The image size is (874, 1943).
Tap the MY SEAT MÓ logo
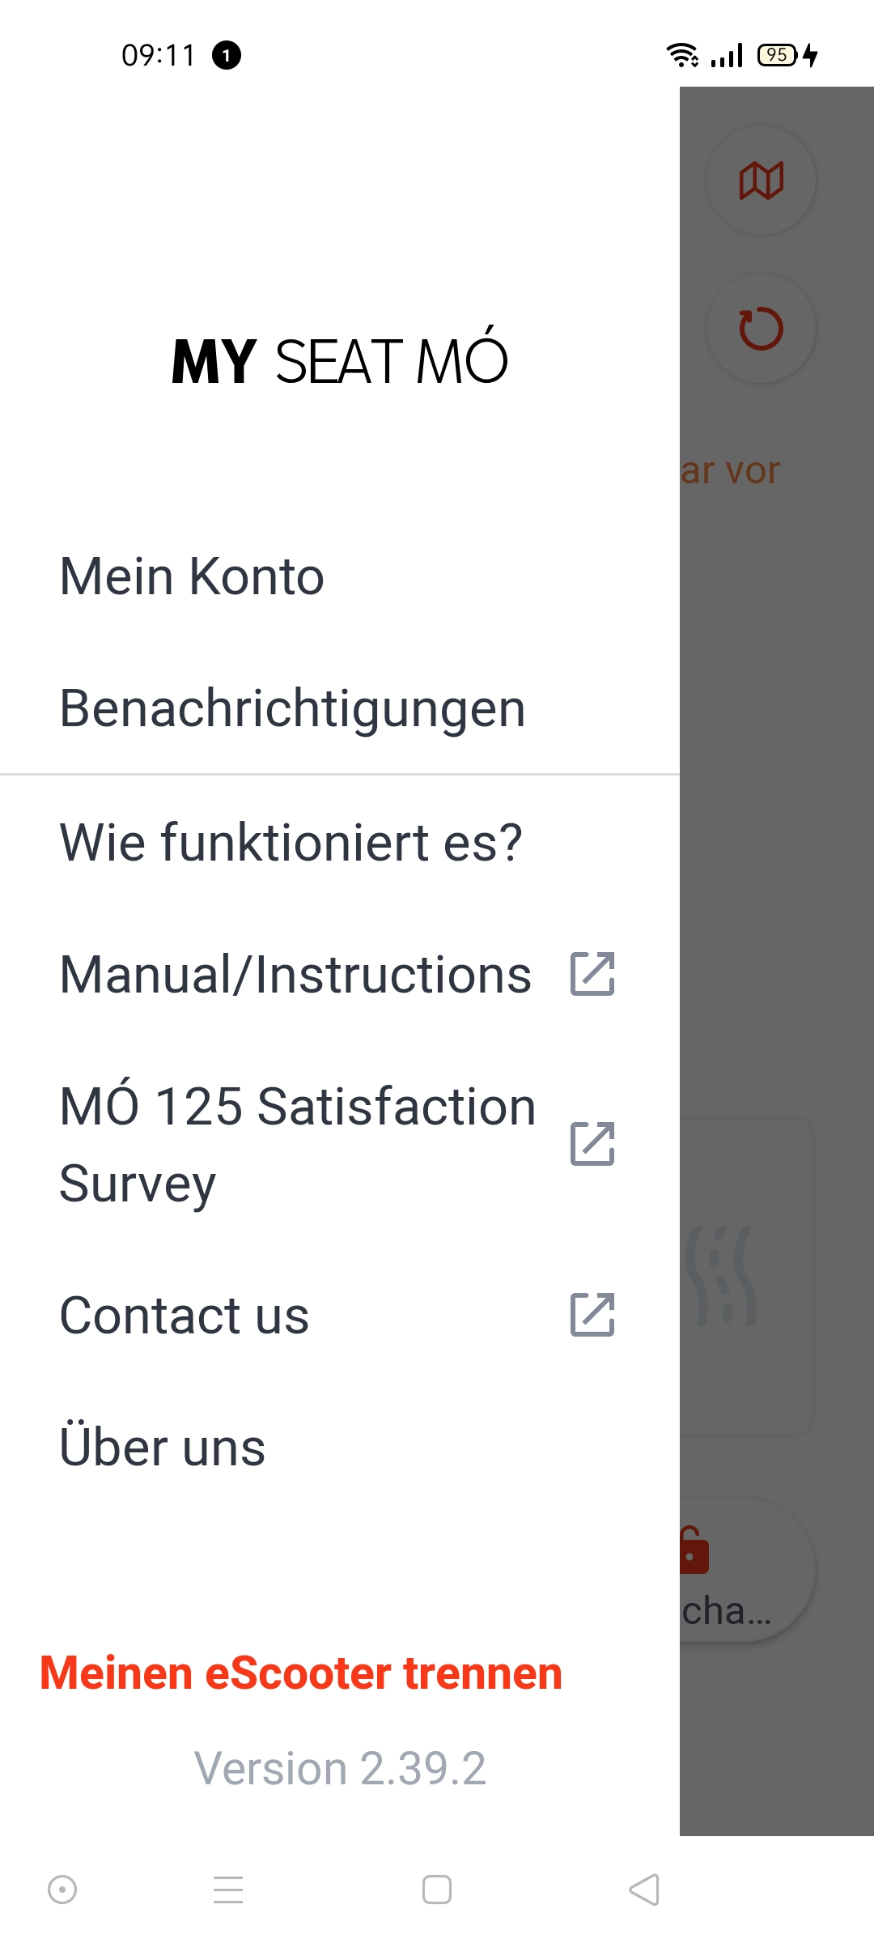[x=340, y=361]
